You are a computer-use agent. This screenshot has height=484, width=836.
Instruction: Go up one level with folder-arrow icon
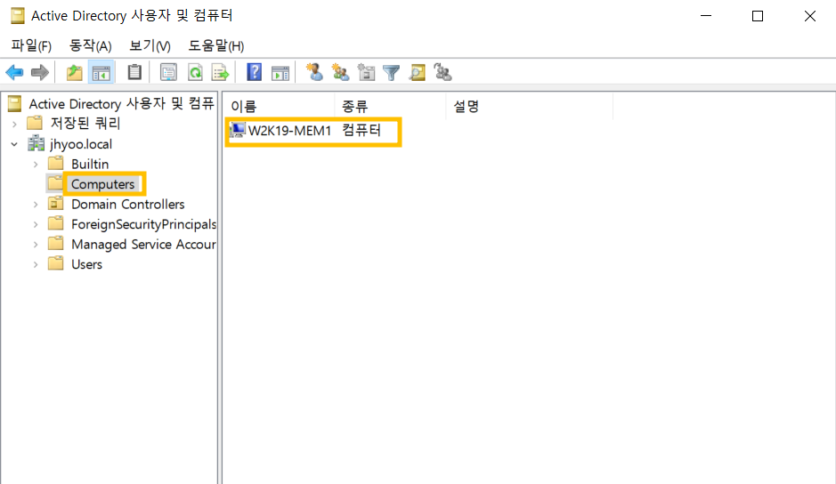pos(74,72)
